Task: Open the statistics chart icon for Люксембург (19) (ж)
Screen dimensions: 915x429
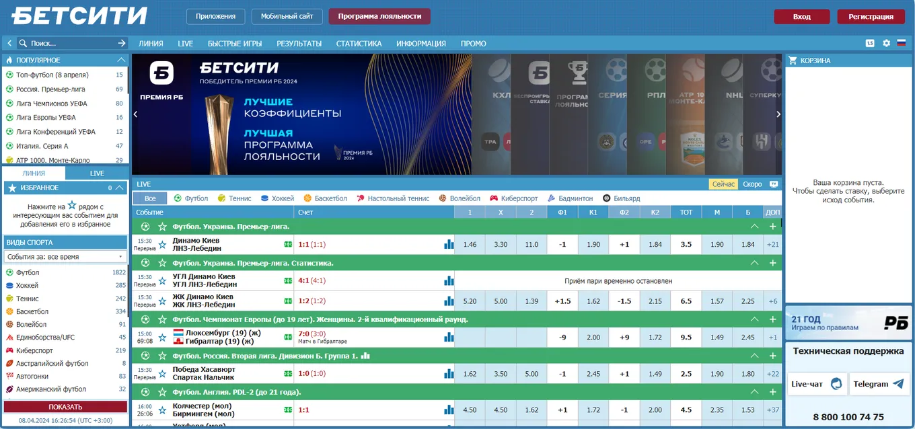Action: click(449, 337)
